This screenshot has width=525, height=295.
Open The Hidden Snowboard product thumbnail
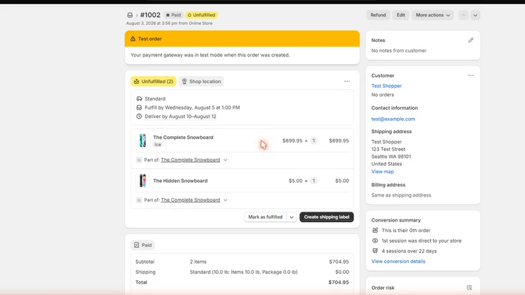(142, 181)
